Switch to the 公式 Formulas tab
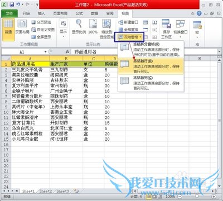Viewport: 223px width, 201px height. click(79, 13)
